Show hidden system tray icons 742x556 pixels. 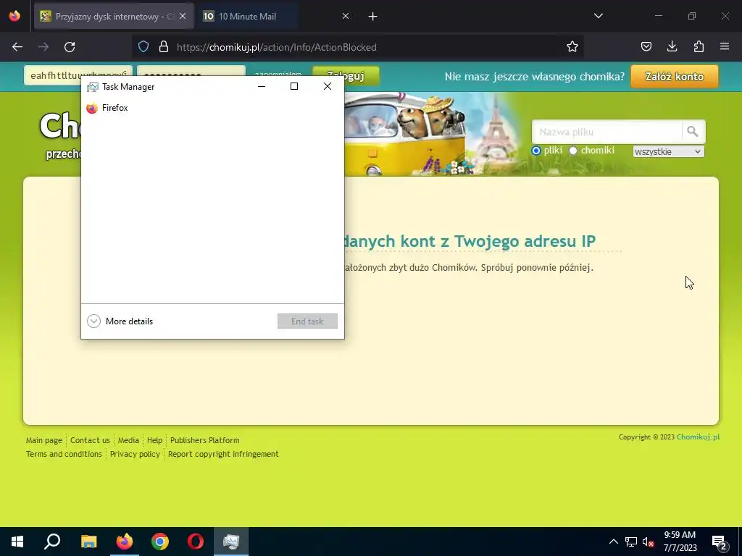pyautogui.click(x=613, y=542)
